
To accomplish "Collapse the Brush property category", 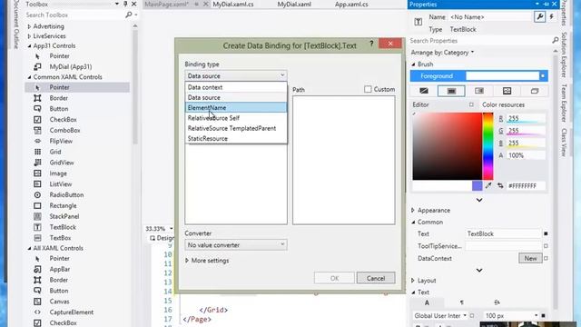I will (x=414, y=64).
